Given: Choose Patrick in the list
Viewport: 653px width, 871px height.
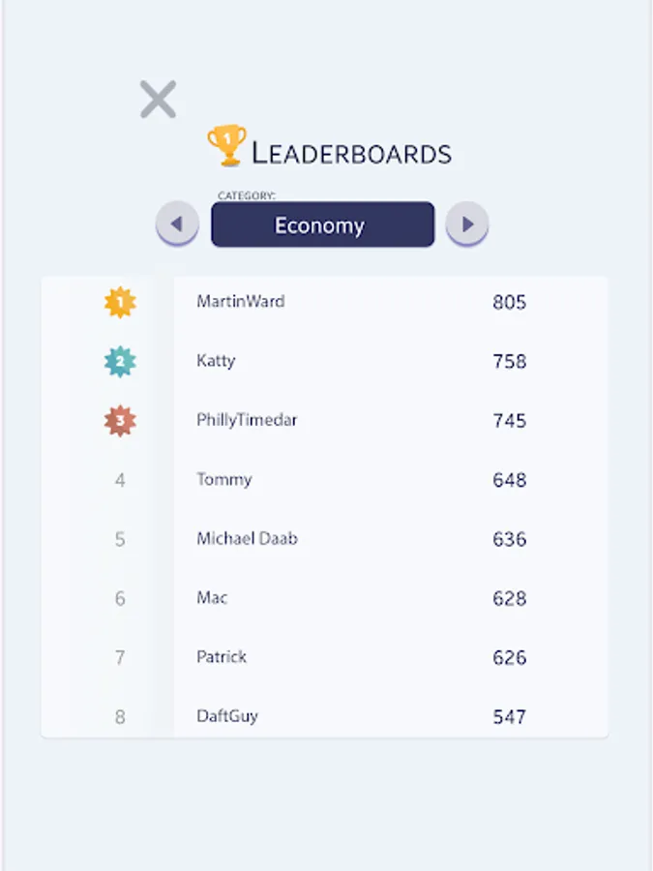Looking at the screenshot, I should (222, 656).
